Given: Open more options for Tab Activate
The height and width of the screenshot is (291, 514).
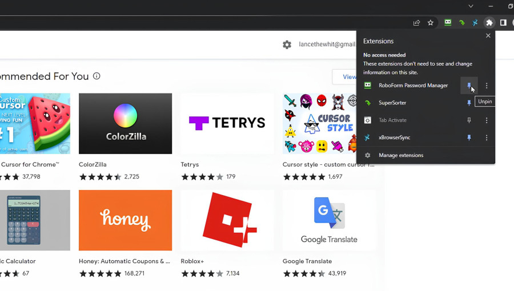Looking at the screenshot, I should (x=487, y=120).
